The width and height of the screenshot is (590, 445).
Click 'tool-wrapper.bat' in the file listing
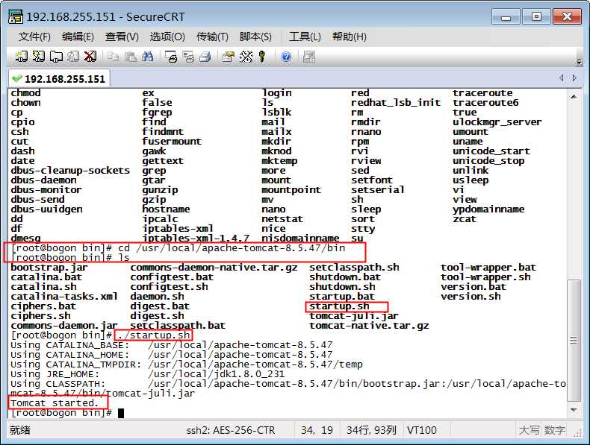[488, 268]
